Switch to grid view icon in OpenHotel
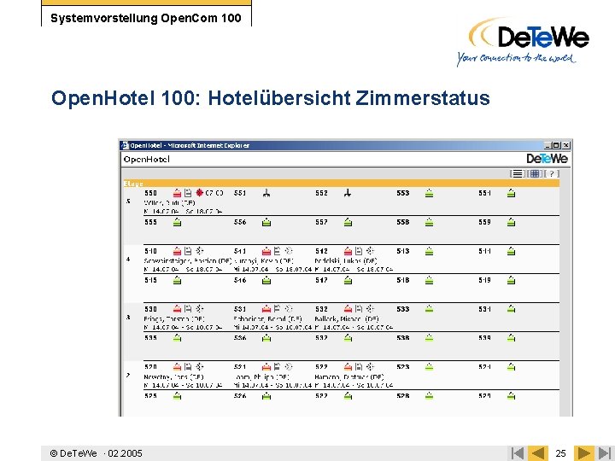 coord(534,173)
